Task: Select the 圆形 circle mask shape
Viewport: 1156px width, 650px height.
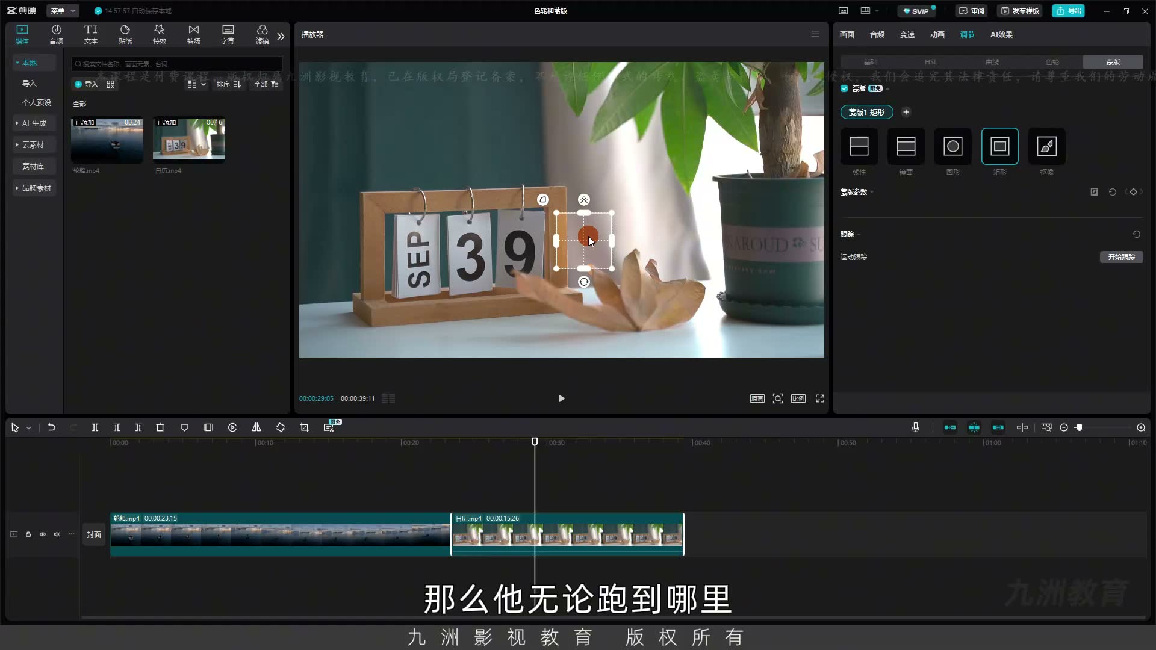Action: (x=953, y=146)
